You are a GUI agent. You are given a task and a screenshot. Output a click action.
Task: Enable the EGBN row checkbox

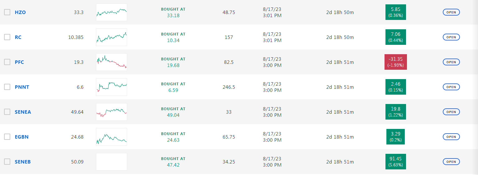tap(7, 137)
